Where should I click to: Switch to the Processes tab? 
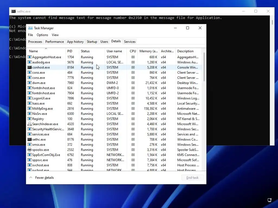pyautogui.click(x=35, y=41)
